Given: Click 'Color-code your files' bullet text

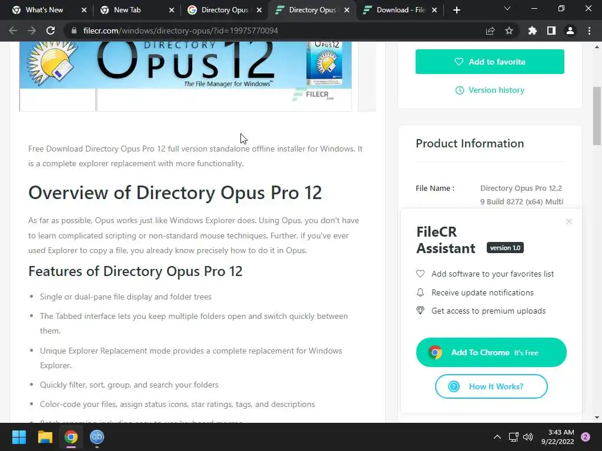Looking at the screenshot, I should coord(178,404).
